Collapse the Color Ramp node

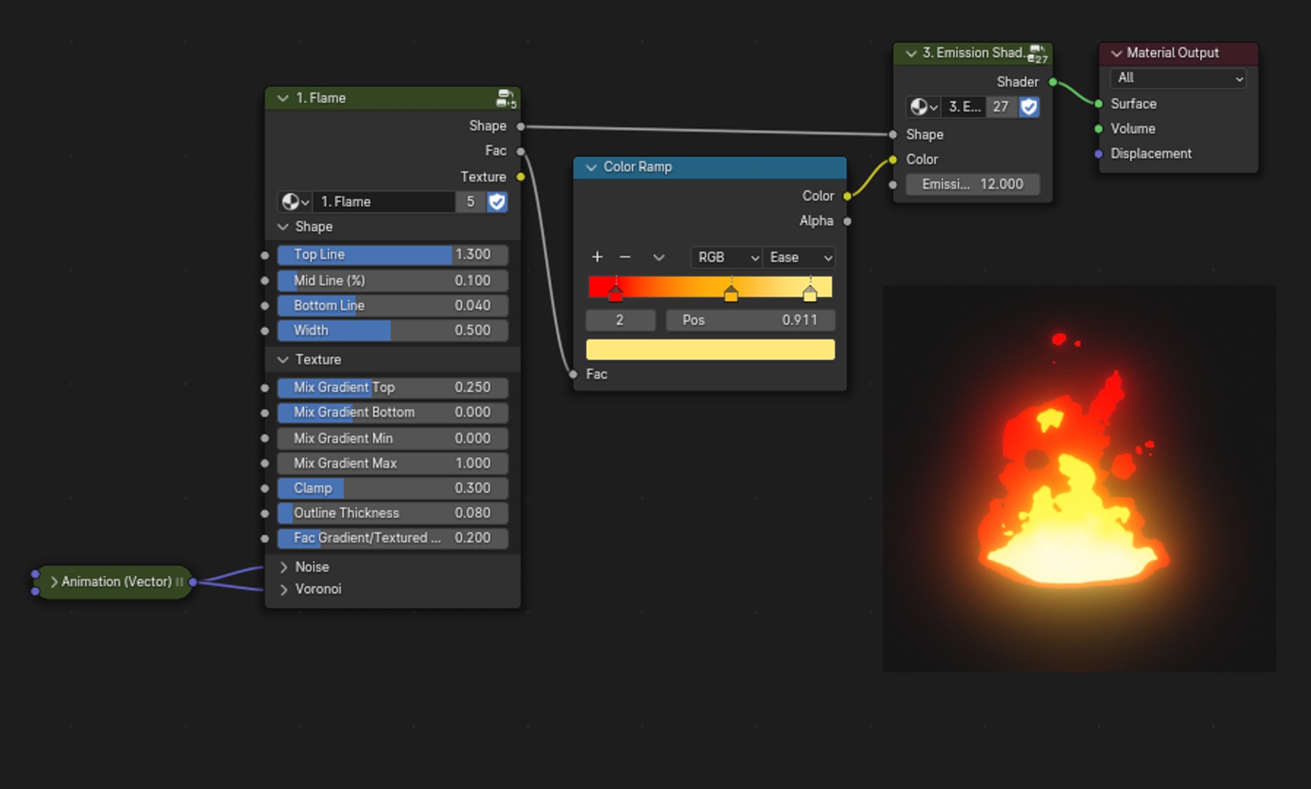tap(591, 167)
